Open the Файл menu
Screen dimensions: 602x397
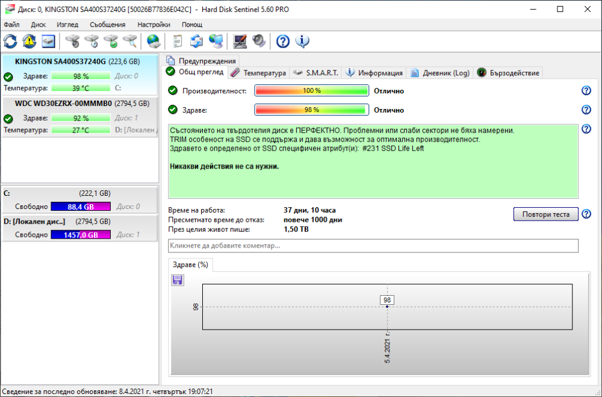click(11, 25)
